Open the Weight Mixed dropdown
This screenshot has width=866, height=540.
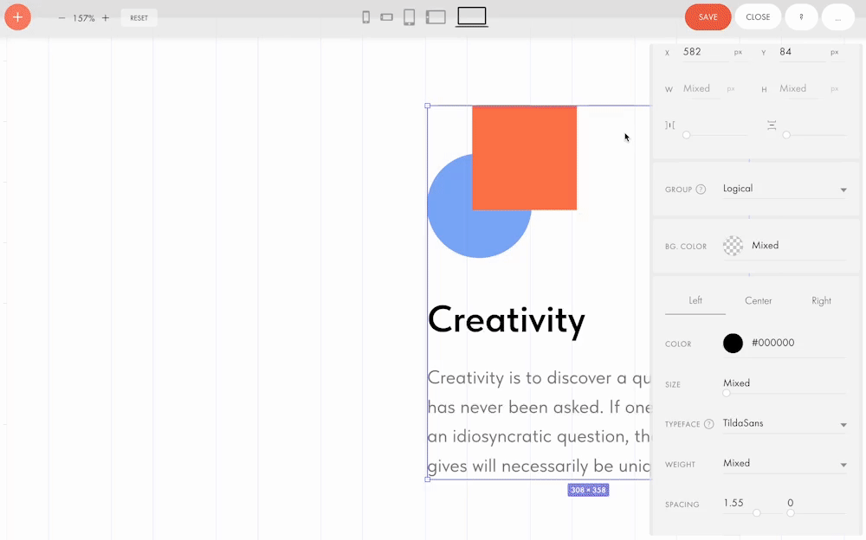pyautogui.click(x=785, y=464)
